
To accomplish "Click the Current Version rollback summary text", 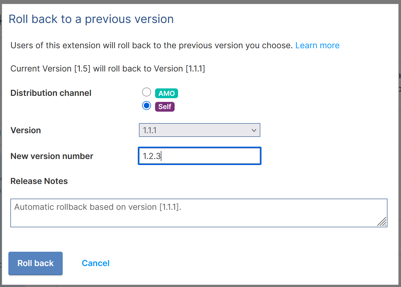I will (x=108, y=69).
